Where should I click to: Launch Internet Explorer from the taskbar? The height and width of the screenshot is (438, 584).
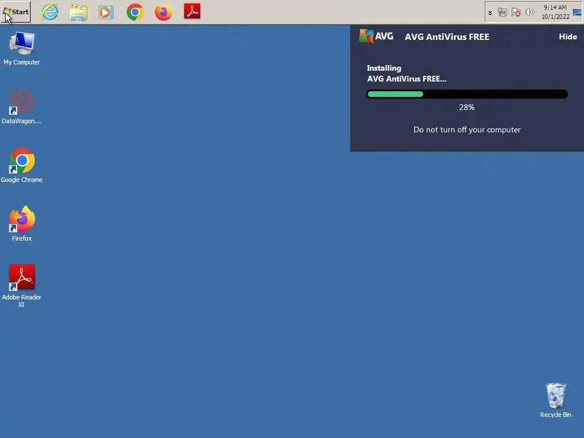(50, 12)
